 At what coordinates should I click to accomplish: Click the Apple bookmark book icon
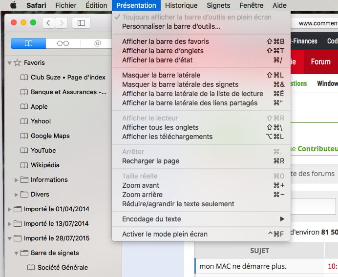(24, 106)
